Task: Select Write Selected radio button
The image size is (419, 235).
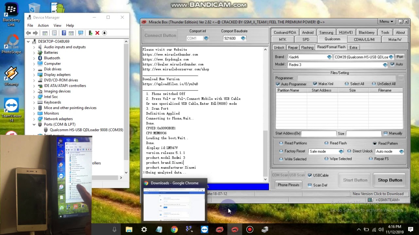Action: point(281,159)
